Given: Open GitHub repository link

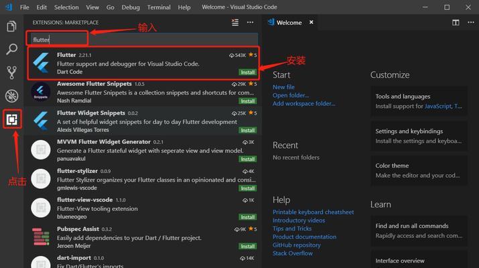Looking at the screenshot, I should [x=297, y=245].
